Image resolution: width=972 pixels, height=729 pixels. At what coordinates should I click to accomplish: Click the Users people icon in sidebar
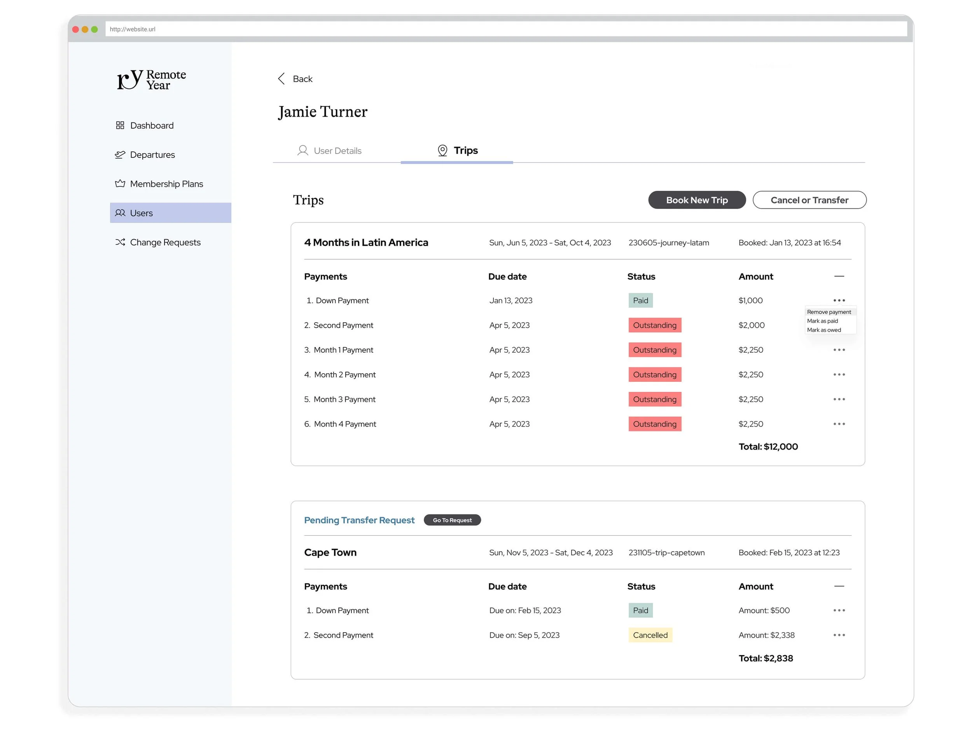tap(120, 213)
